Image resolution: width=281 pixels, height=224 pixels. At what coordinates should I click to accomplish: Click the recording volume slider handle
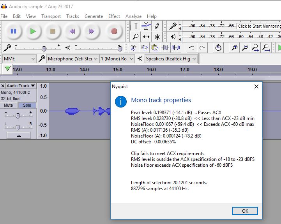[44, 49]
